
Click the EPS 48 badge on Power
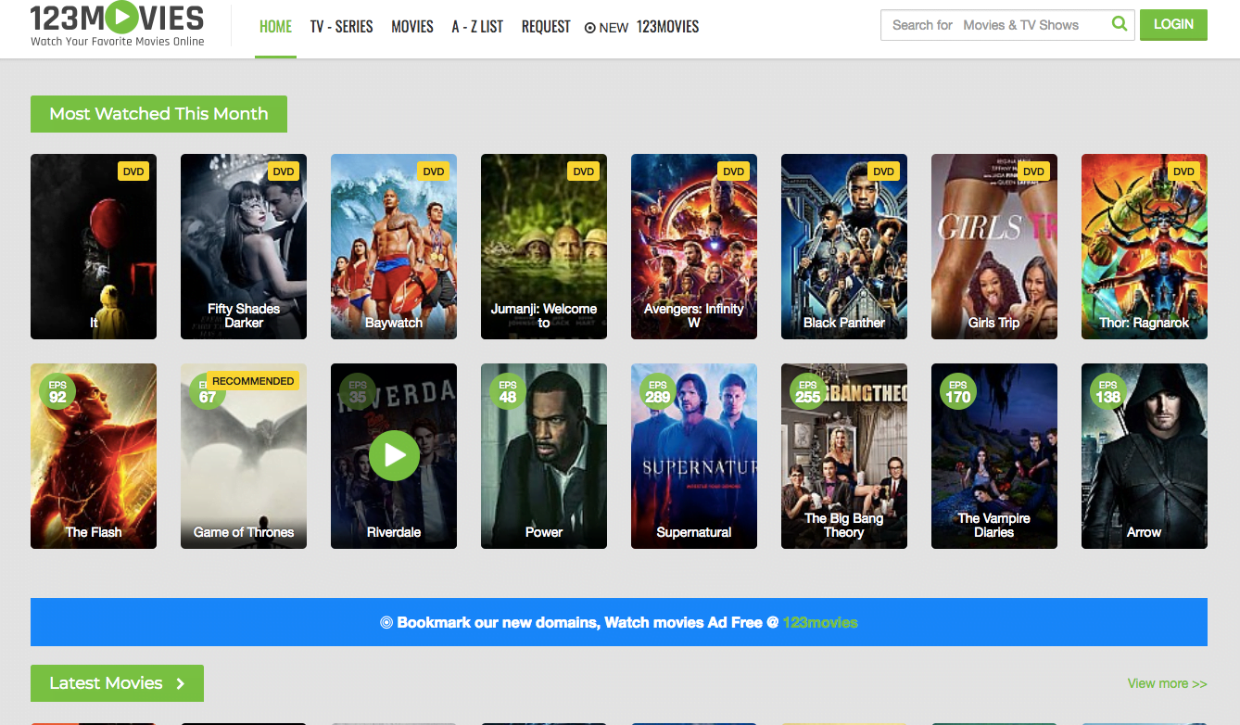click(x=508, y=391)
